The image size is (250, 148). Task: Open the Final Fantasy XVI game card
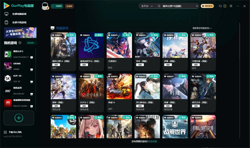click(147, 127)
